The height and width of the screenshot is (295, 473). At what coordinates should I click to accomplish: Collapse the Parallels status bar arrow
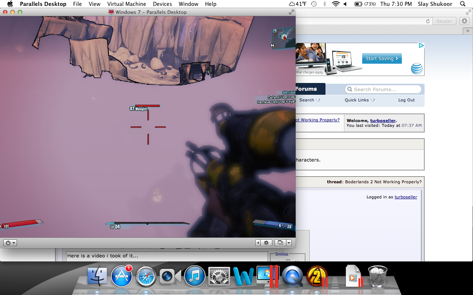258,243
